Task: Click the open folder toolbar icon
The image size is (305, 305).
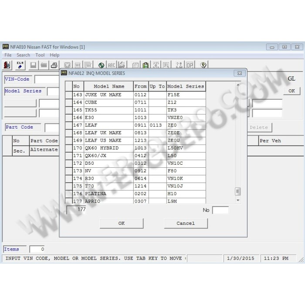Action: point(44,65)
